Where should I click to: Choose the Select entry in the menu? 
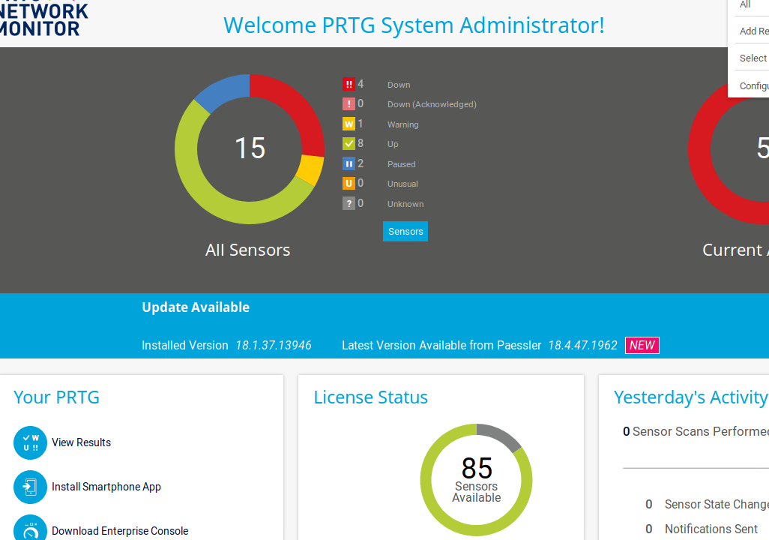click(x=753, y=58)
